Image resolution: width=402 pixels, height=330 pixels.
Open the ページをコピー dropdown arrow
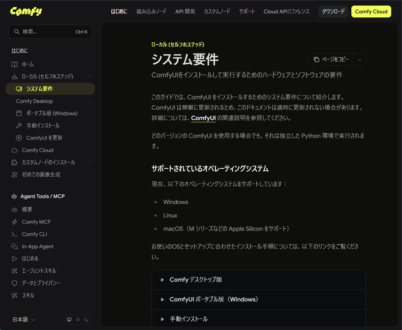tap(360, 59)
